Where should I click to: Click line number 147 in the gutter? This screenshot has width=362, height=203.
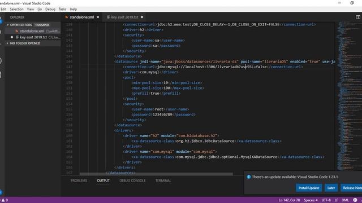coord(69,67)
